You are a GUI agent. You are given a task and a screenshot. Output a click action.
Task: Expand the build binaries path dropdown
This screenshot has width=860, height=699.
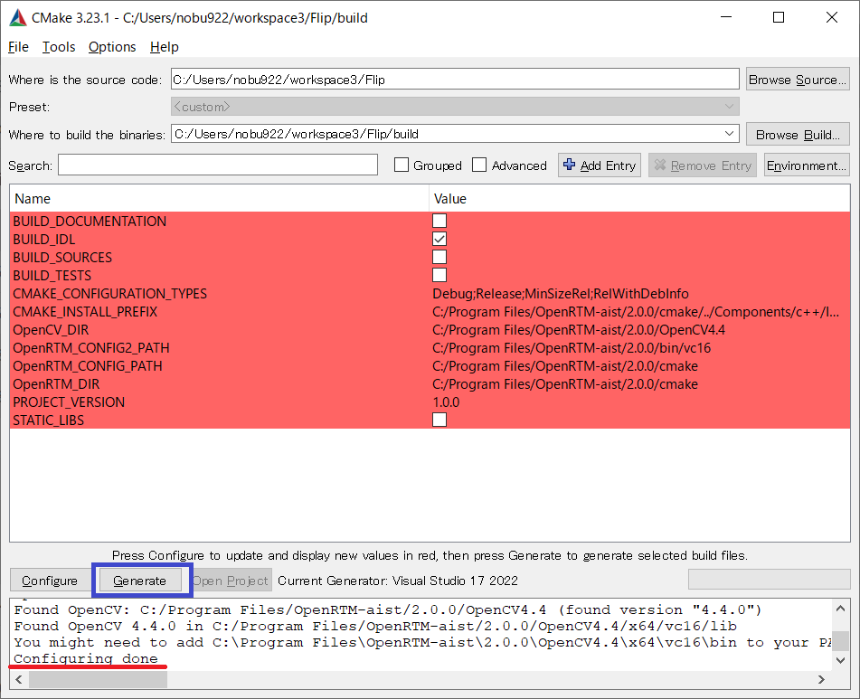729,134
